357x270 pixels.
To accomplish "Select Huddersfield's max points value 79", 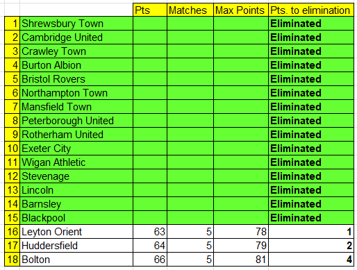I will [x=241, y=246].
